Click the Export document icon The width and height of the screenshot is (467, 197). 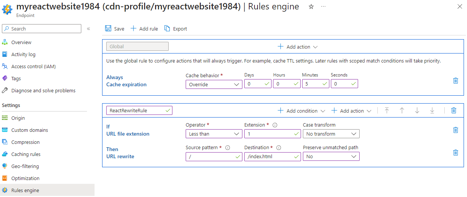click(x=167, y=29)
